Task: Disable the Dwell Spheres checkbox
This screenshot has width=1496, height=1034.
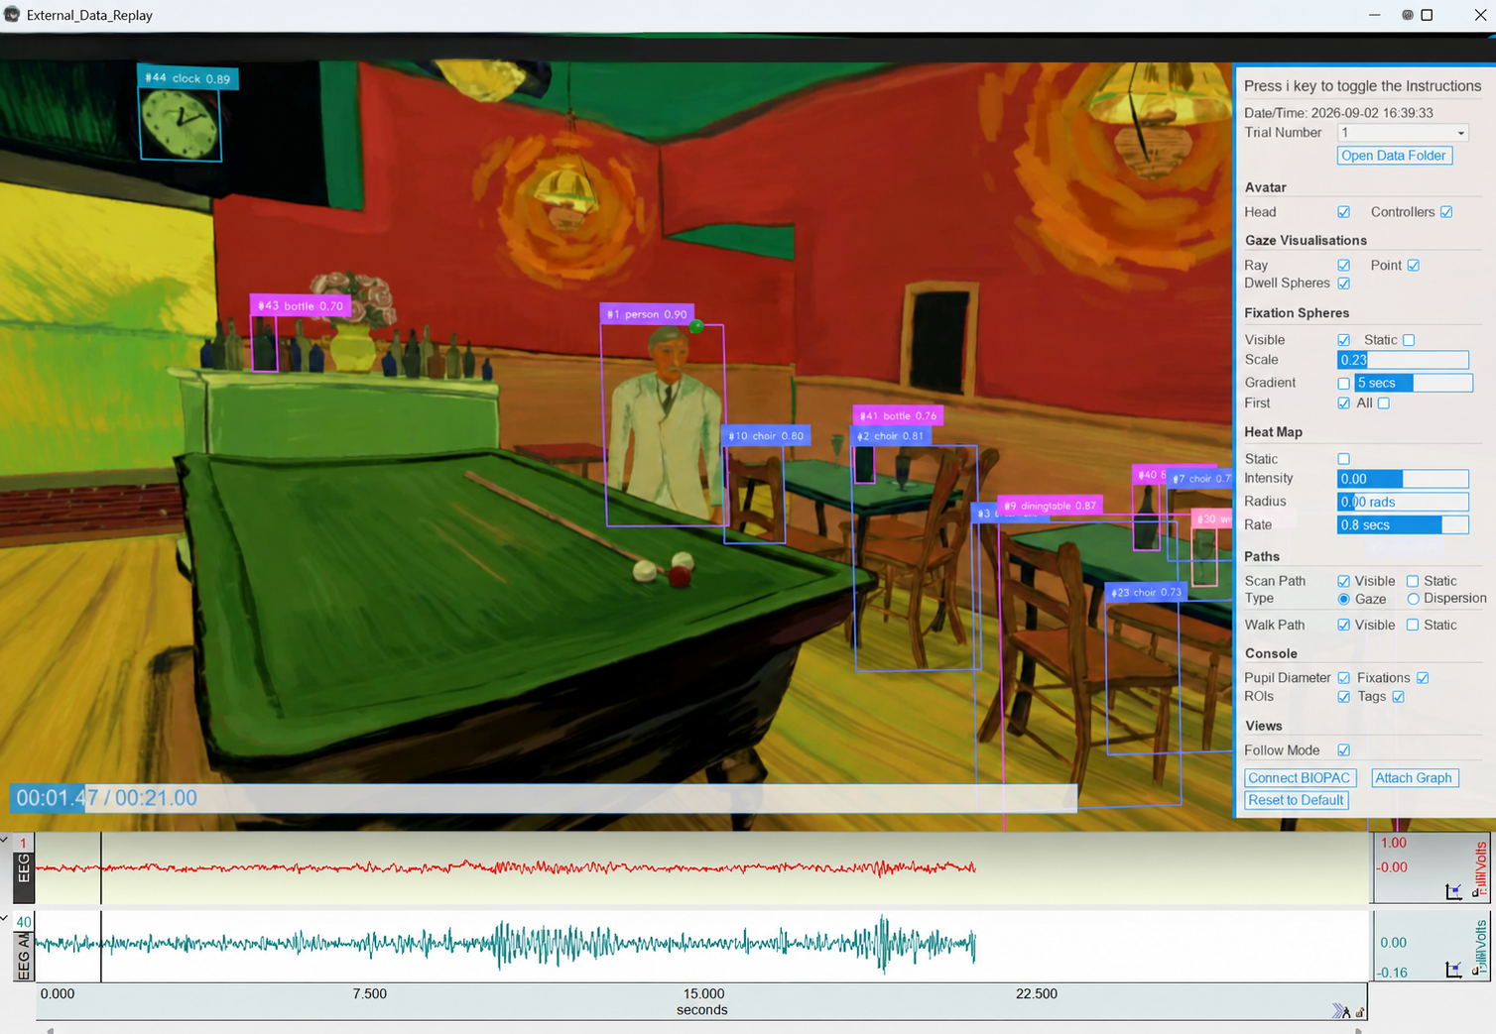Action: (x=1343, y=284)
